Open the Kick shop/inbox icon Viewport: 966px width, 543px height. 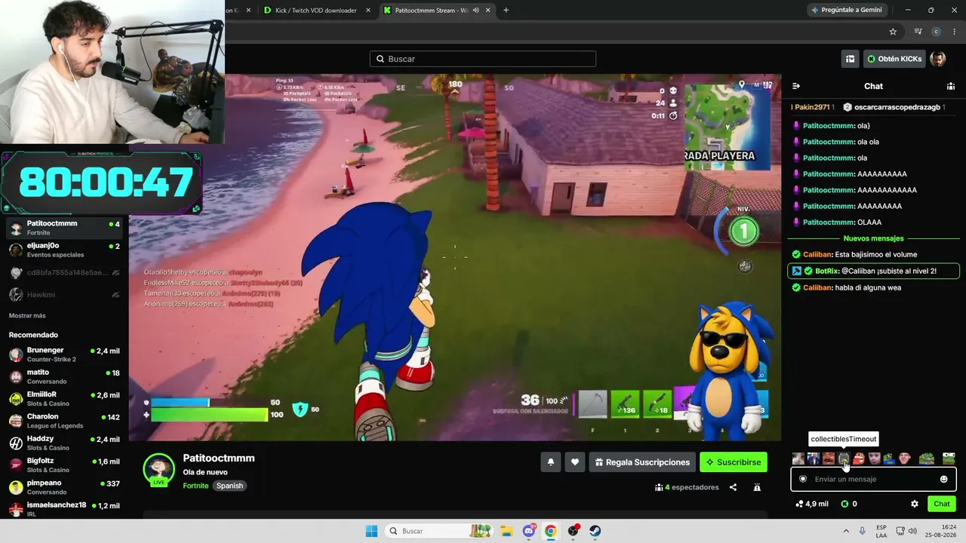(x=851, y=59)
